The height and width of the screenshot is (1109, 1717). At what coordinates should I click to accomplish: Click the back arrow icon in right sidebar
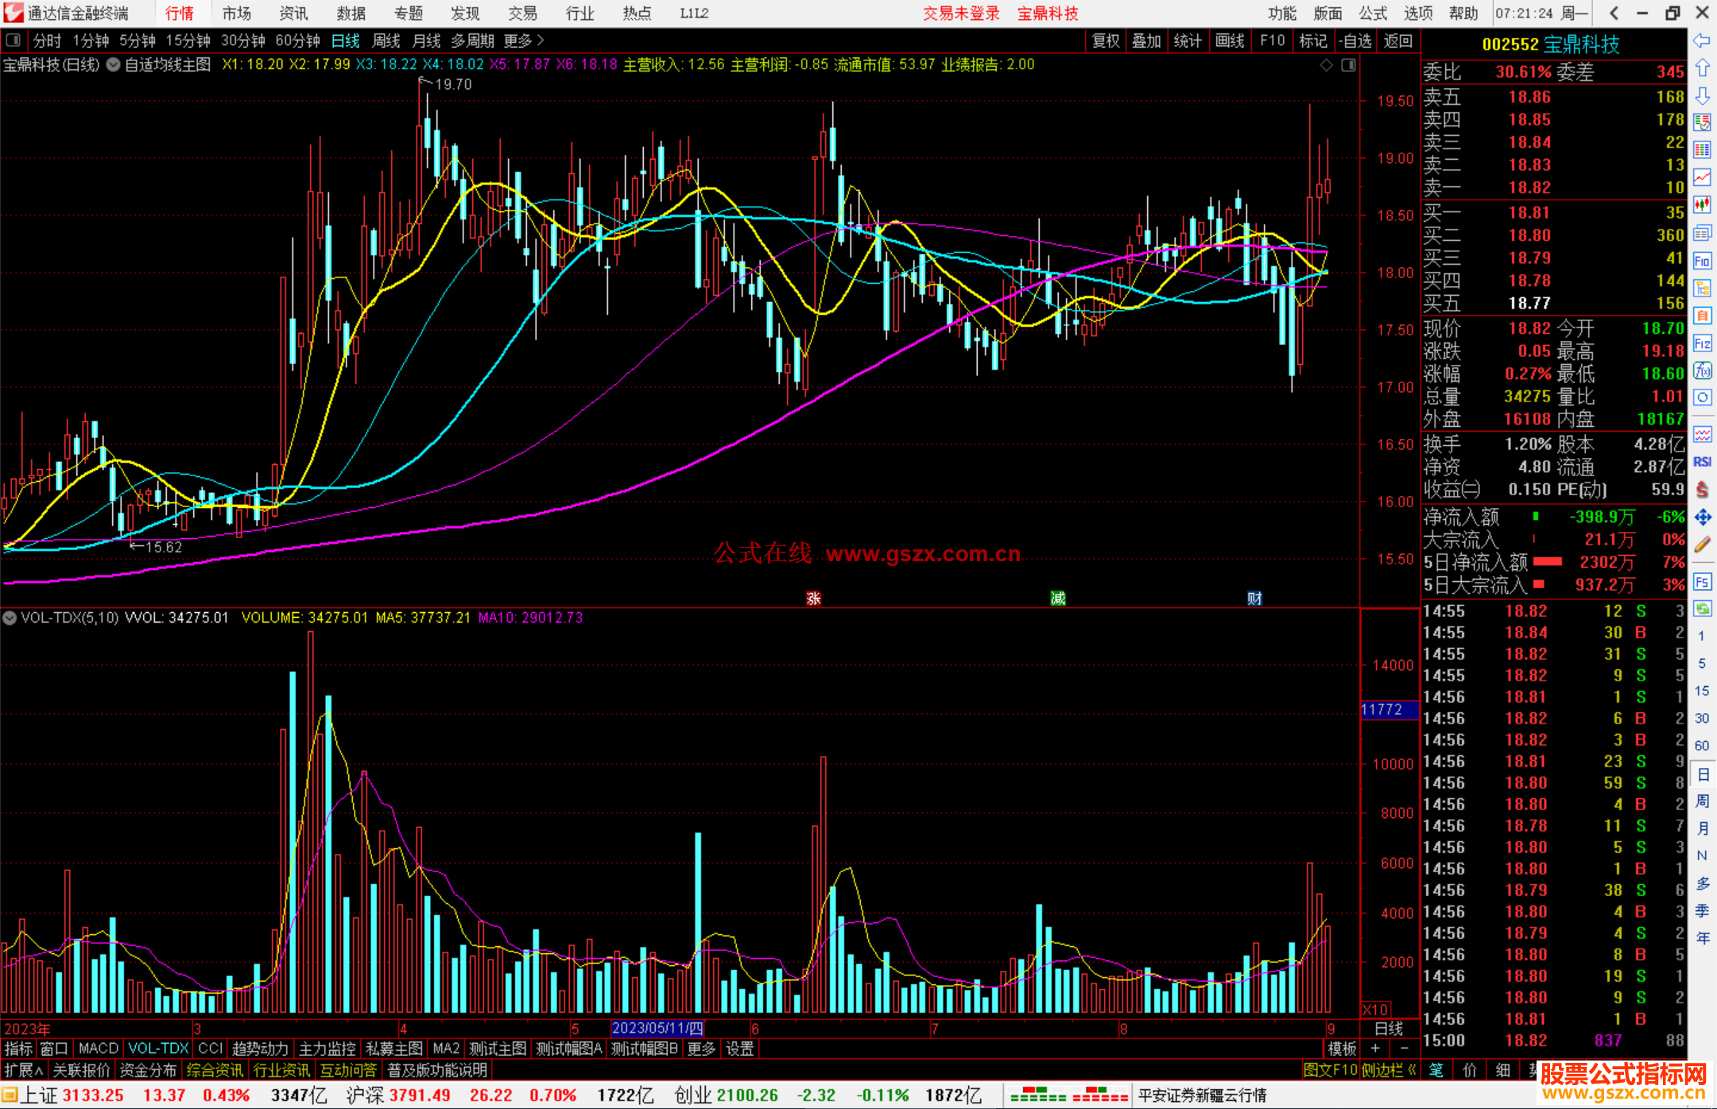click(1702, 41)
